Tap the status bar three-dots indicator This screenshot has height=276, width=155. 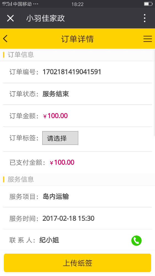coord(36,4)
